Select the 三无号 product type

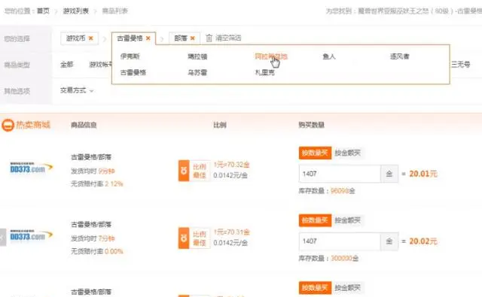point(460,65)
